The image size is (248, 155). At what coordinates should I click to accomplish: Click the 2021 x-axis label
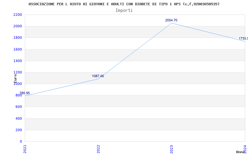pyautogui.click(x=25, y=149)
